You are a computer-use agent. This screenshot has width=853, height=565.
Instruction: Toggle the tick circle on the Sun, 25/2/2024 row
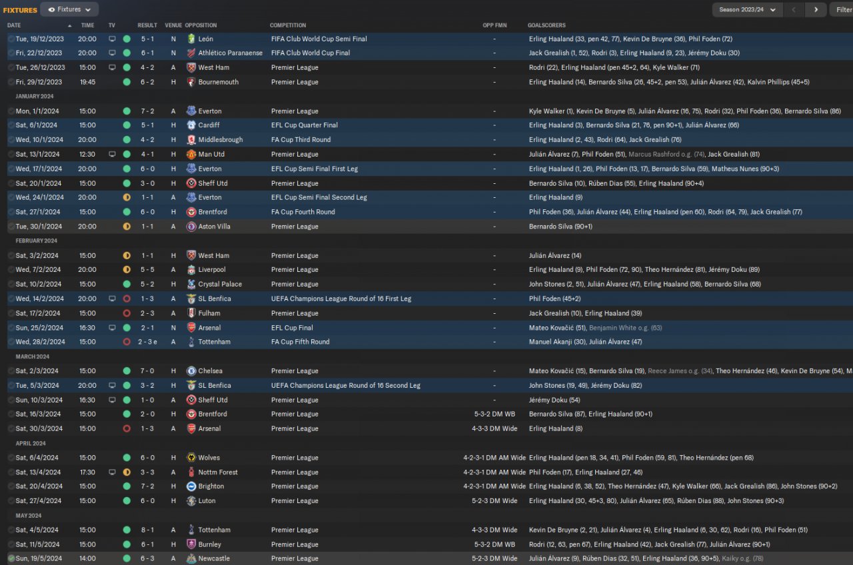pyautogui.click(x=11, y=328)
